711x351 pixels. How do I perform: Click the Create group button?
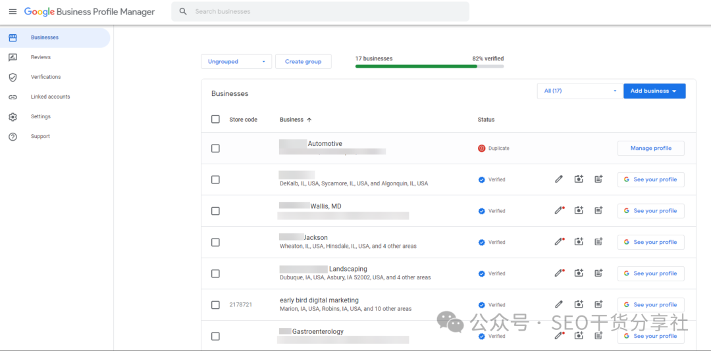pyautogui.click(x=303, y=62)
